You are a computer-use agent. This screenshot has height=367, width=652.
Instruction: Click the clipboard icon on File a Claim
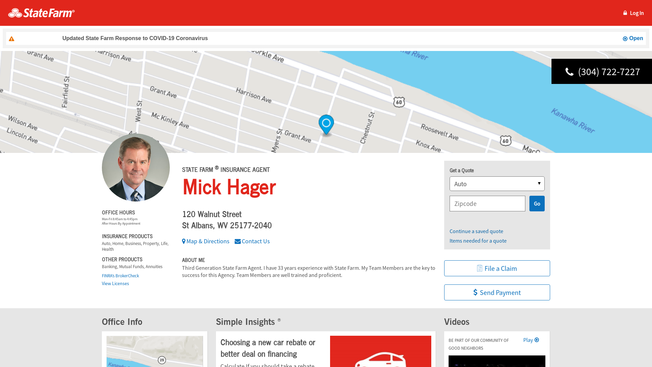pyautogui.click(x=479, y=268)
